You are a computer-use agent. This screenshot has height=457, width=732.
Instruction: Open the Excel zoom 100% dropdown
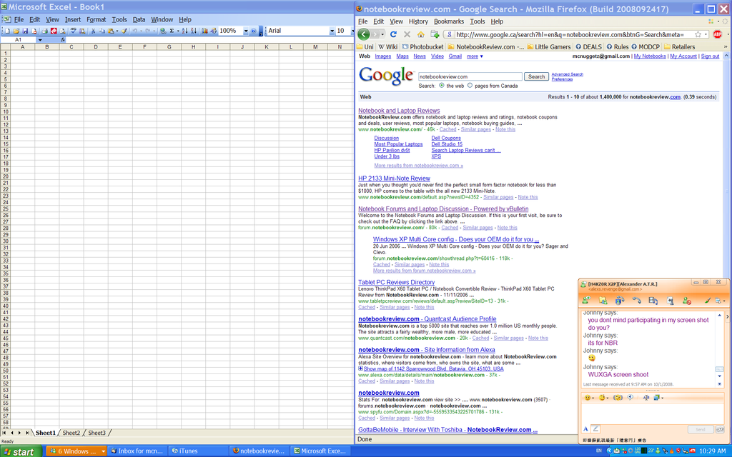coord(246,31)
